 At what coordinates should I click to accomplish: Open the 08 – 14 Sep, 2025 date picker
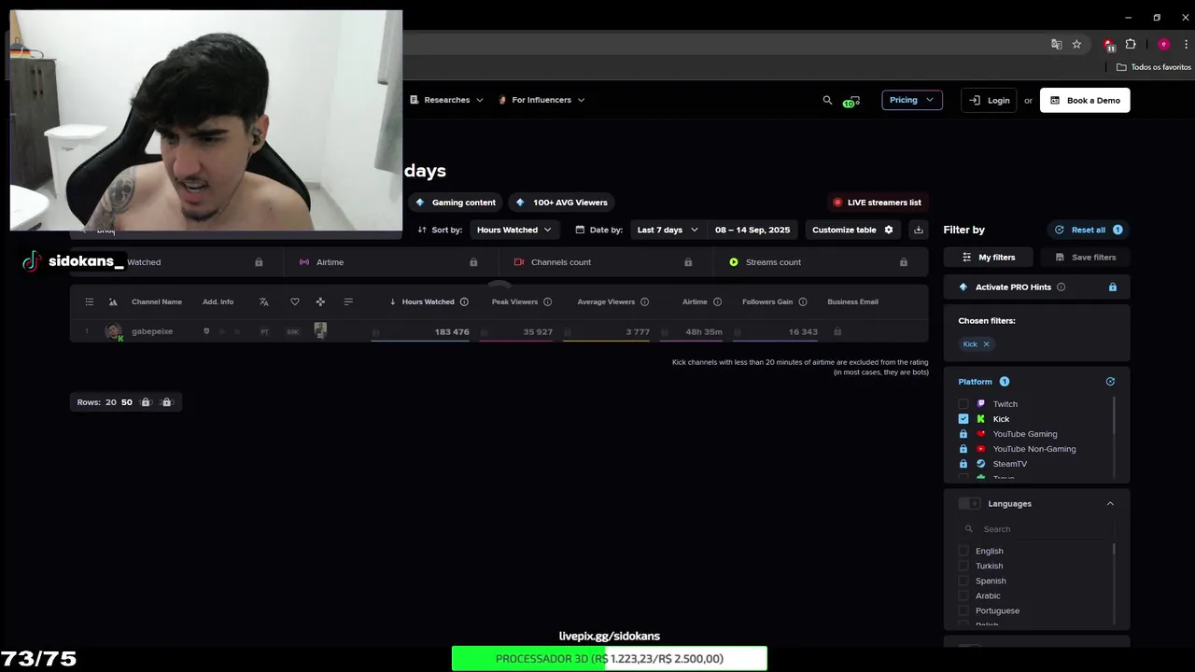(752, 230)
